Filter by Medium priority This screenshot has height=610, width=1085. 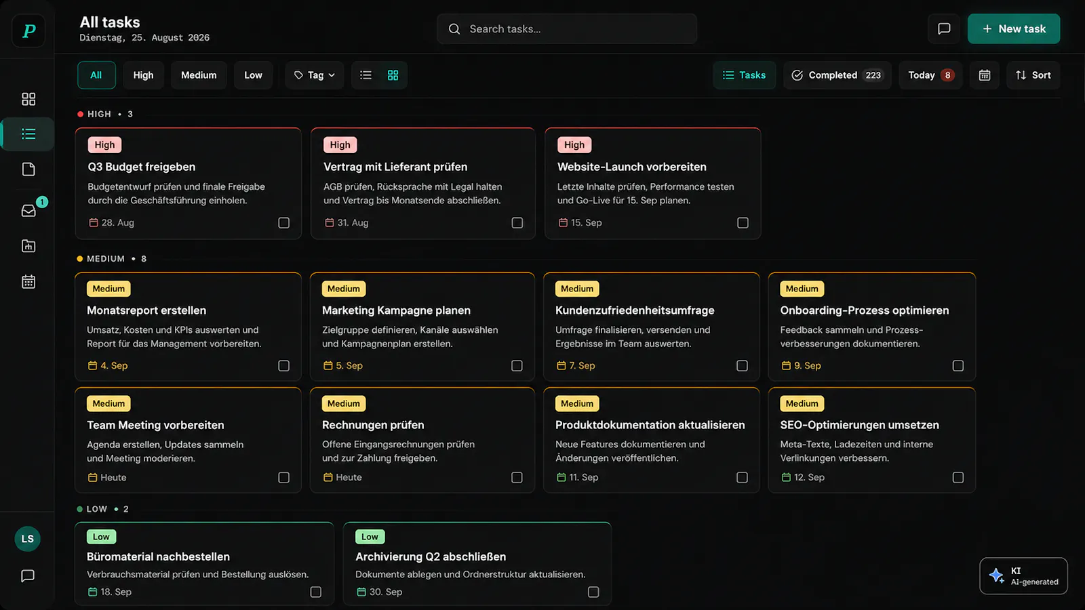[x=199, y=75]
